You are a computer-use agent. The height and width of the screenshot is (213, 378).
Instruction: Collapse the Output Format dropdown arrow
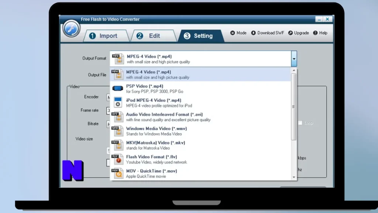point(294,59)
